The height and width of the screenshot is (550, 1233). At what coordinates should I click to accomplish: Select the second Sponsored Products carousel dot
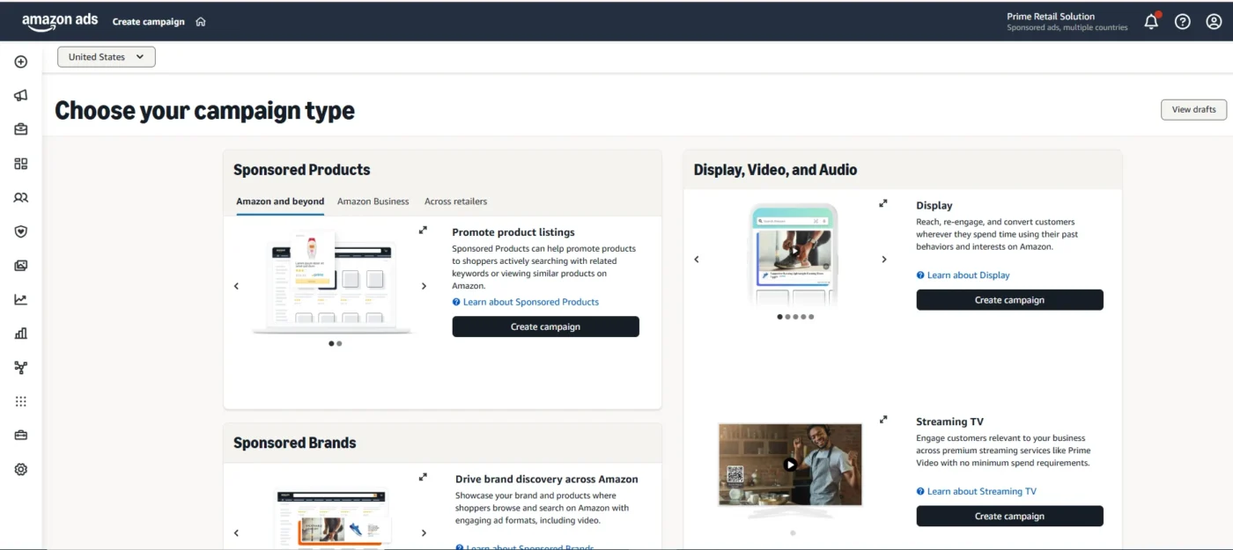pos(339,344)
